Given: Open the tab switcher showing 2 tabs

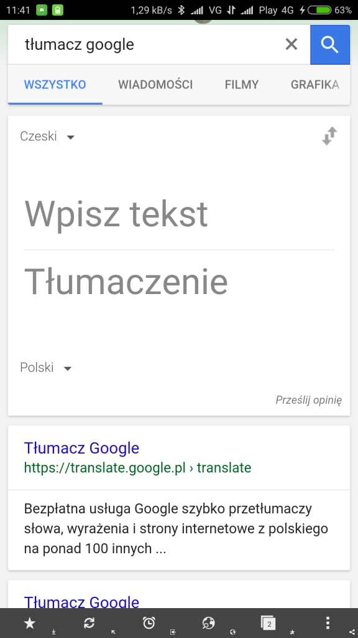Looking at the screenshot, I should pyautogui.click(x=268, y=622).
